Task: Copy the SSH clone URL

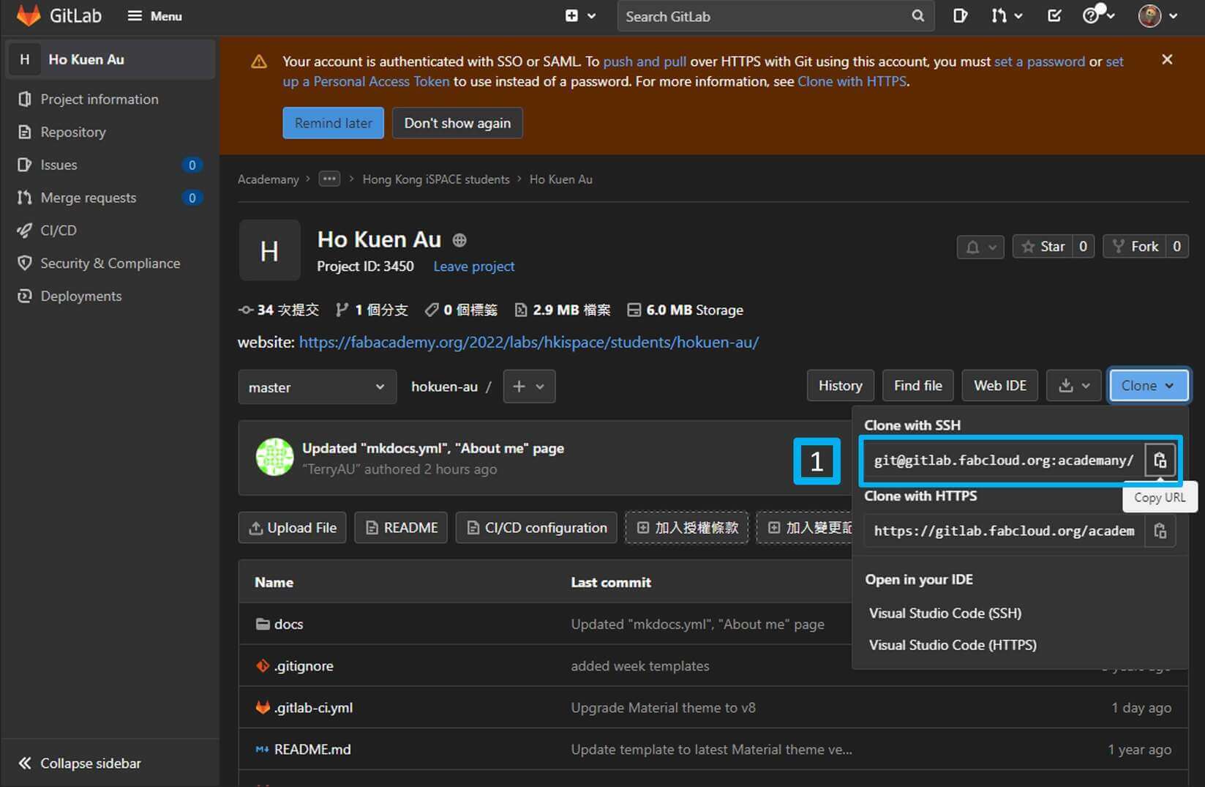Action: 1160,460
